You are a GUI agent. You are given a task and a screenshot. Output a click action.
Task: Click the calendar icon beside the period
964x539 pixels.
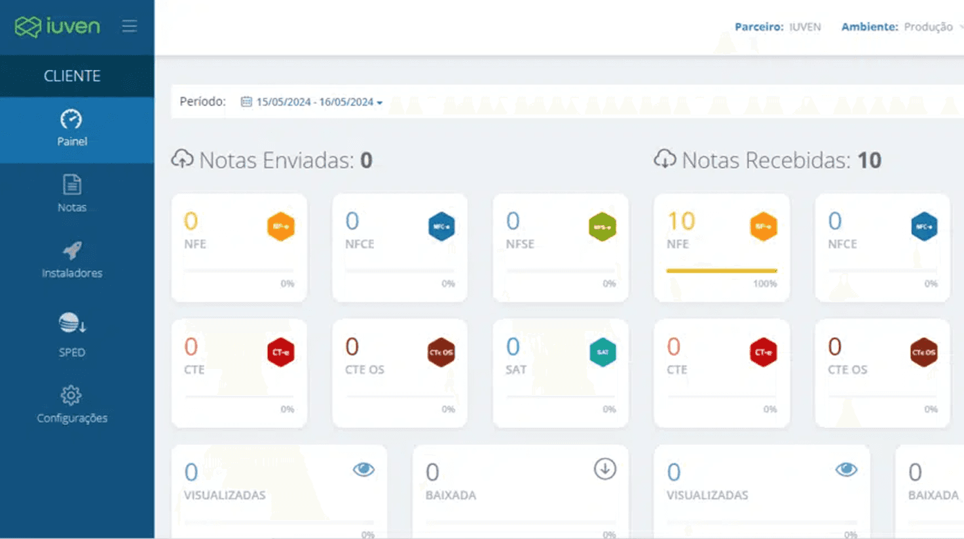(246, 101)
